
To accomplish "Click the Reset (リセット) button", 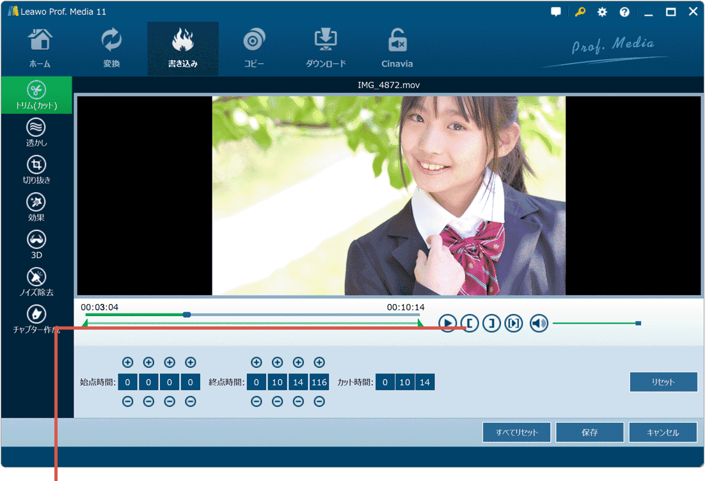I will click(663, 382).
